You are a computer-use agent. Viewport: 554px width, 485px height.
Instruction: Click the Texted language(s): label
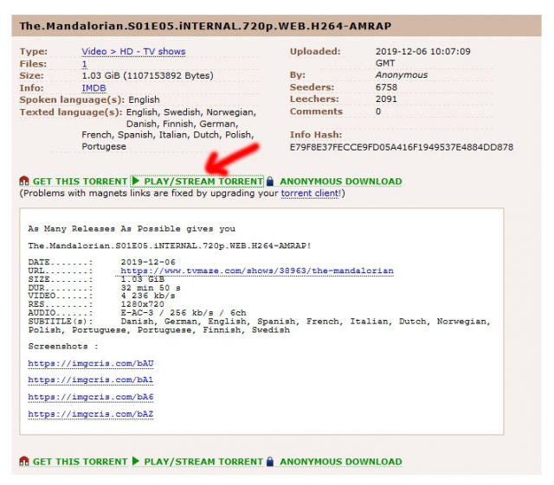(x=71, y=112)
